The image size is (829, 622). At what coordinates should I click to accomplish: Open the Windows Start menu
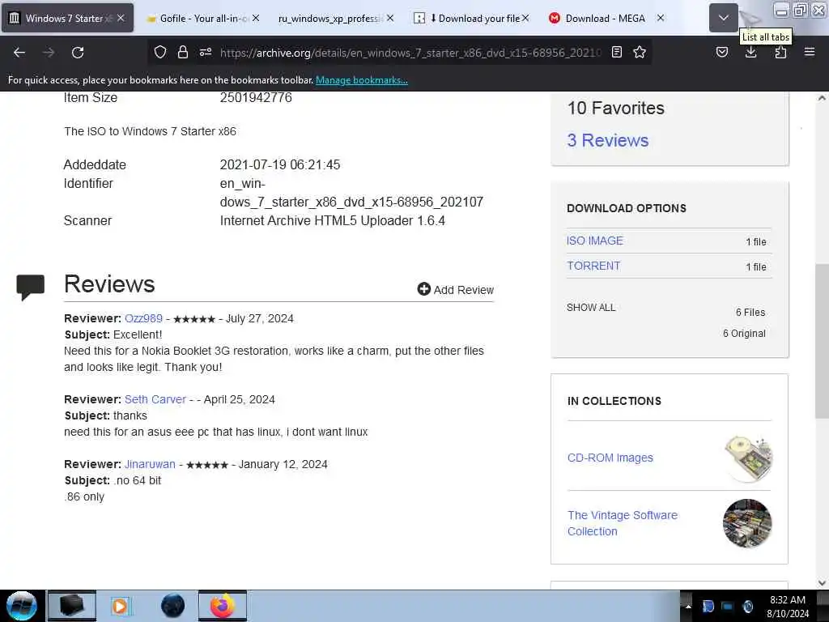[21, 606]
